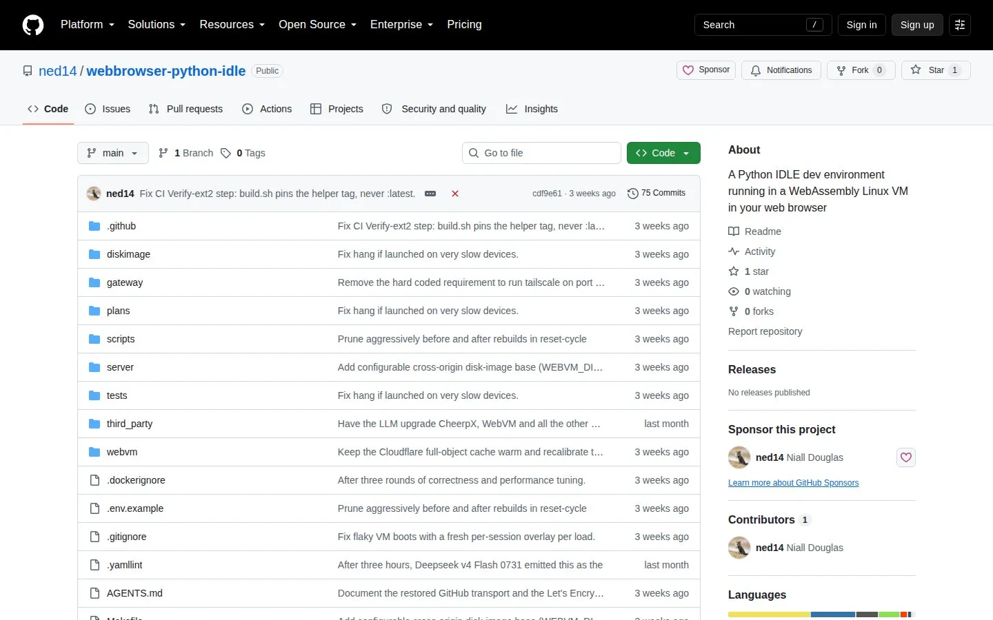
Task: Expand the Enterprise menu
Action: coord(402,25)
